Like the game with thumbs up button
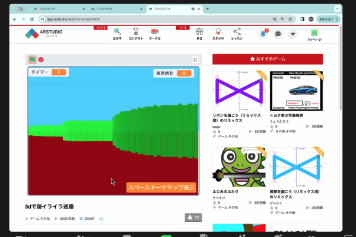Image resolution: width=356 pixels, height=237 pixels. (x=193, y=217)
